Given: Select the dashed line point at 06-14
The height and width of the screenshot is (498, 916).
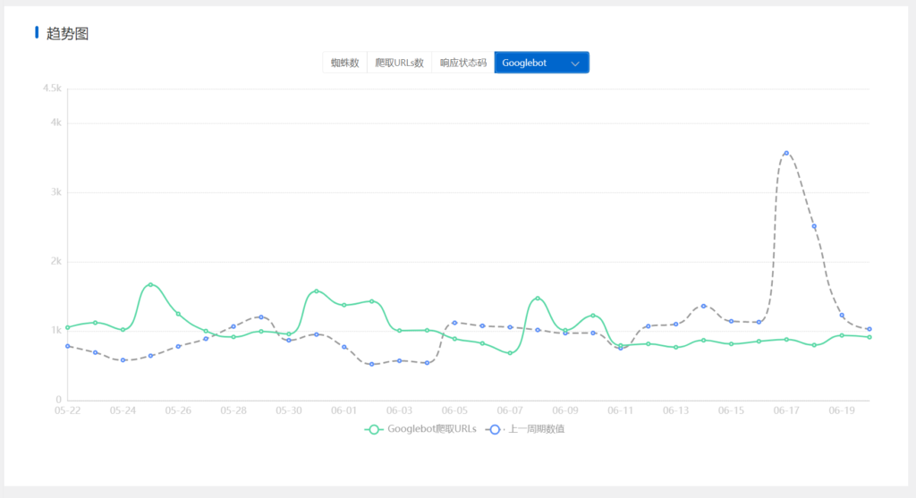Looking at the screenshot, I should coord(703,306).
